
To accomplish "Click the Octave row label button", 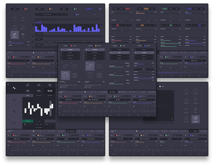I will [39, 34].
